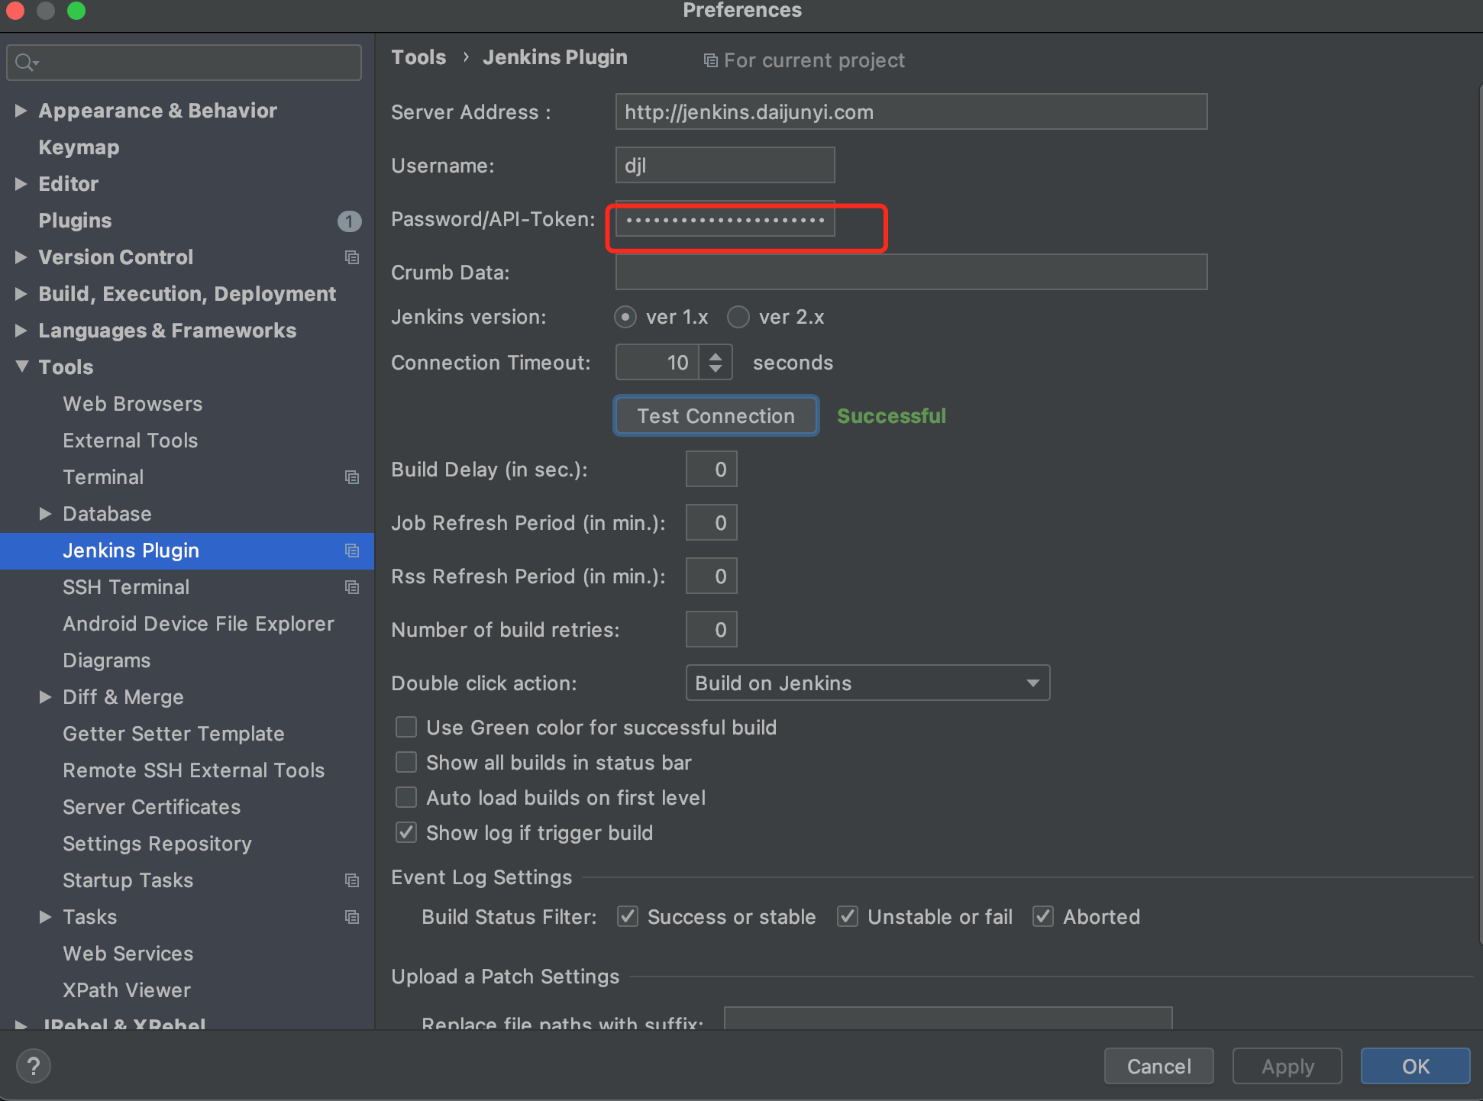Image resolution: width=1483 pixels, height=1101 pixels.
Task: Expand the Editor section arrow
Action: coord(21,184)
